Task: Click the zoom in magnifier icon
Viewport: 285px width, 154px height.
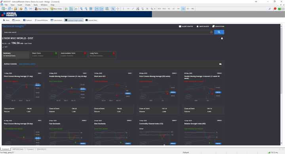Action: click(81, 9)
